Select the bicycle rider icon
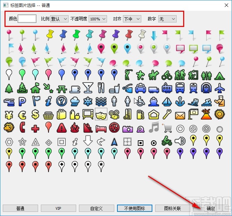The width and height of the screenshot is (232, 216). (x=167, y=75)
